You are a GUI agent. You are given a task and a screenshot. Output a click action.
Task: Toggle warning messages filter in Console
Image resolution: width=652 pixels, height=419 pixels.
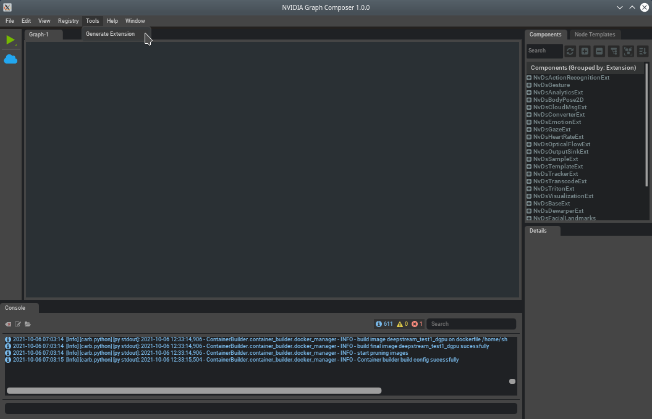pyautogui.click(x=402, y=324)
